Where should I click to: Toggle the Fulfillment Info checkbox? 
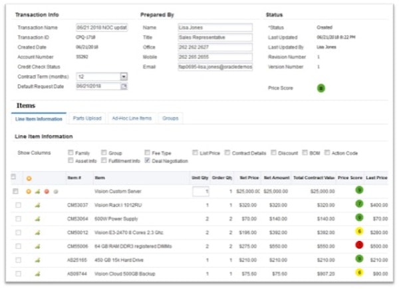point(104,160)
